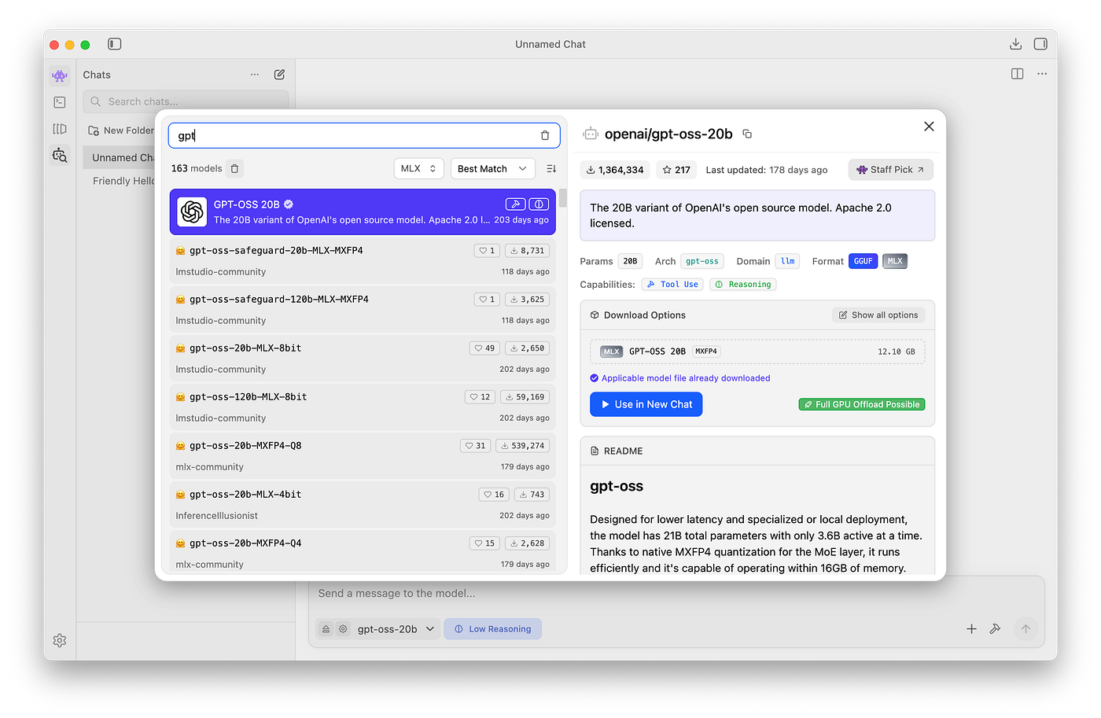
Task: Eject loaded model with eject icon
Action: coord(326,629)
